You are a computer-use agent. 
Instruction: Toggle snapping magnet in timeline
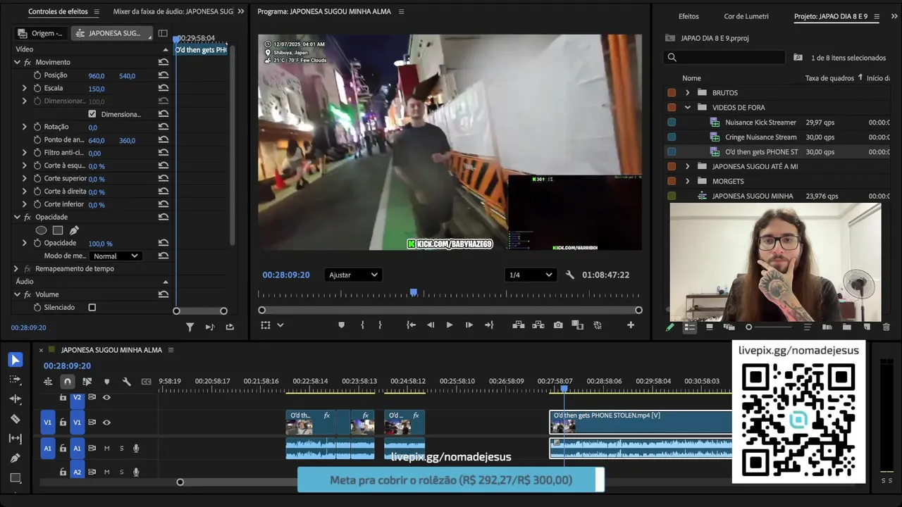(x=68, y=382)
